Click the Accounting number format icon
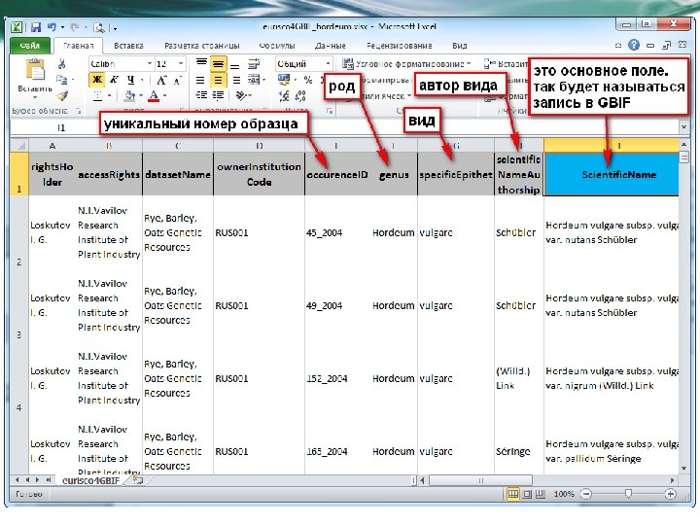 284,81
